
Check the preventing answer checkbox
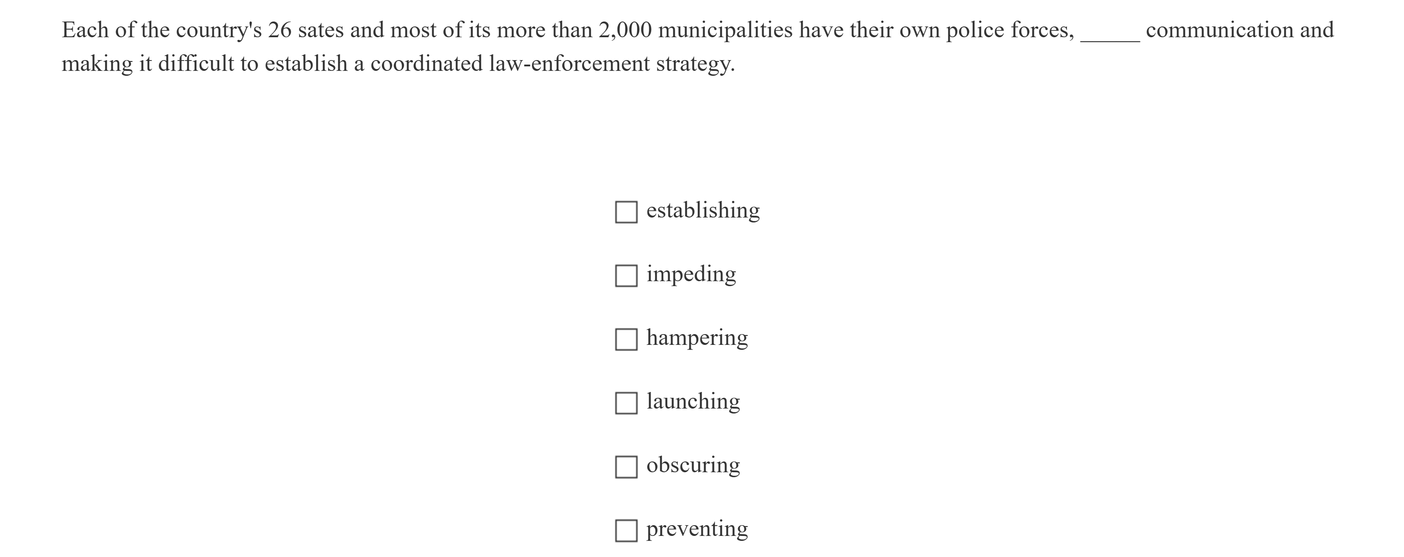click(x=627, y=528)
